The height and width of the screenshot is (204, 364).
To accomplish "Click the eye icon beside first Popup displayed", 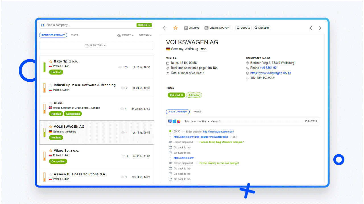I will (x=170, y=142).
